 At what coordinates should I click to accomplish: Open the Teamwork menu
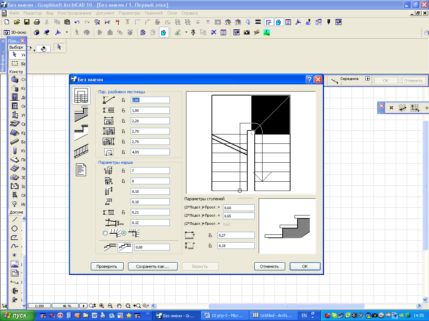154,13
